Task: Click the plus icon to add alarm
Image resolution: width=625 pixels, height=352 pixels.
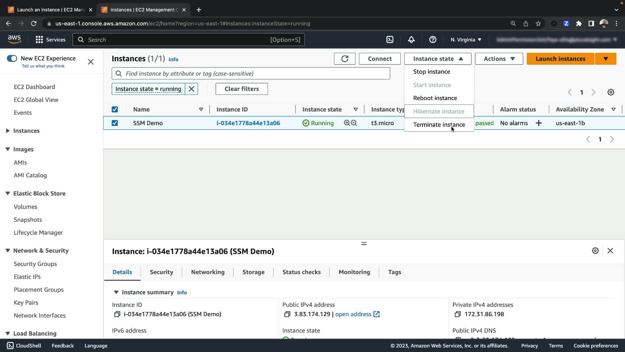Action: click(x=539, y=123)
